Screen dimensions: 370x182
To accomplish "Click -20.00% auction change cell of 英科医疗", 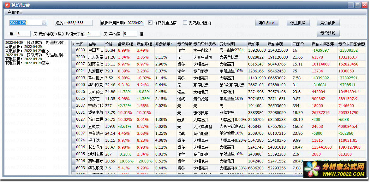I will tap(145, 161).
